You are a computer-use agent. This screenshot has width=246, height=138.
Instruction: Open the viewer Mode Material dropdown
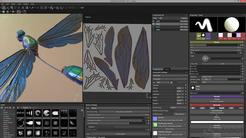[120, 108]
